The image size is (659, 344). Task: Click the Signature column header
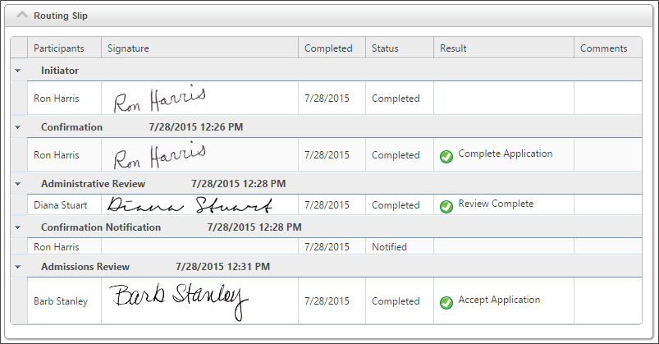coord(129,48)
